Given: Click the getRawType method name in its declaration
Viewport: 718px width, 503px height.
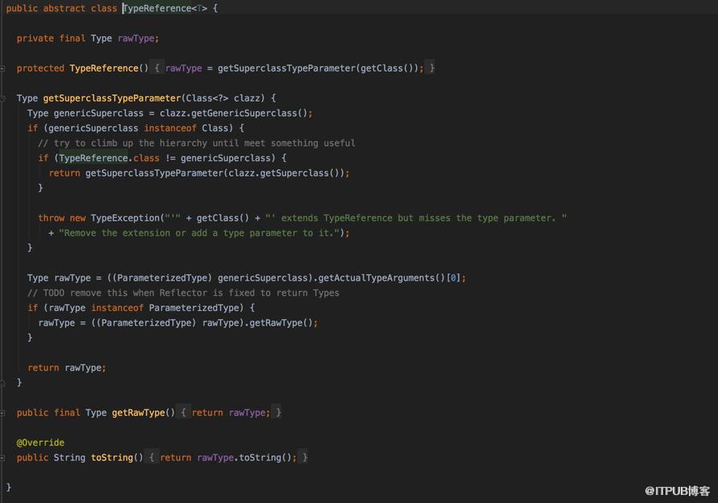Looking at the screenshot, I should pos(138,413).
